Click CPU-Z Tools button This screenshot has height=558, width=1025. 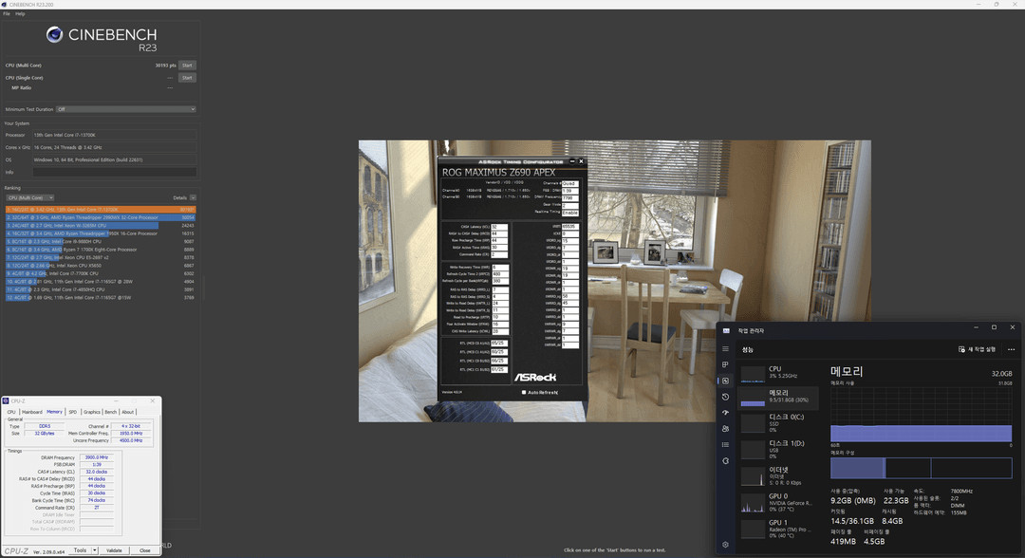pyautogui.click(x=80, y=550)
